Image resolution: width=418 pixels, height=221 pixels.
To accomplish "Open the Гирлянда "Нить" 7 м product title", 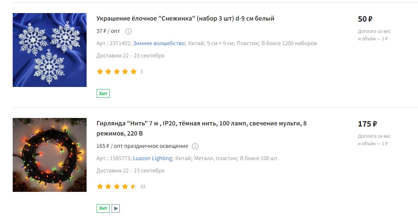I will tap(202, 128).
